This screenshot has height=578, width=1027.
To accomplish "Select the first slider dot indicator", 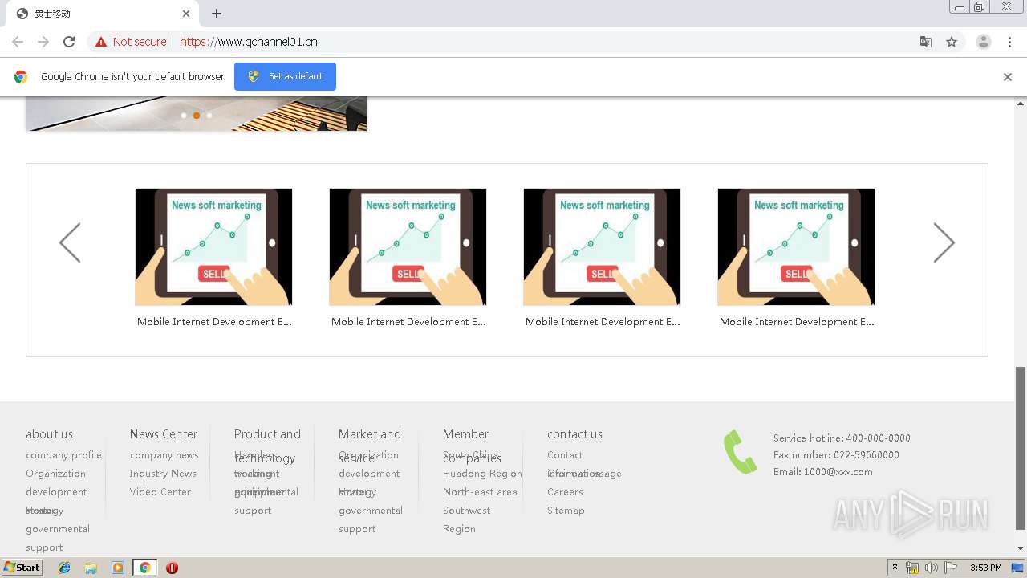I will click(184, 116).
